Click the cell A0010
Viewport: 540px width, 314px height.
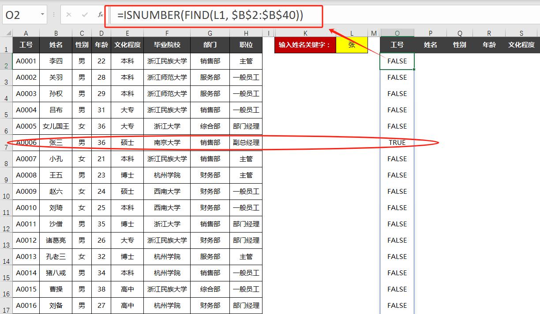coord(26,208)
